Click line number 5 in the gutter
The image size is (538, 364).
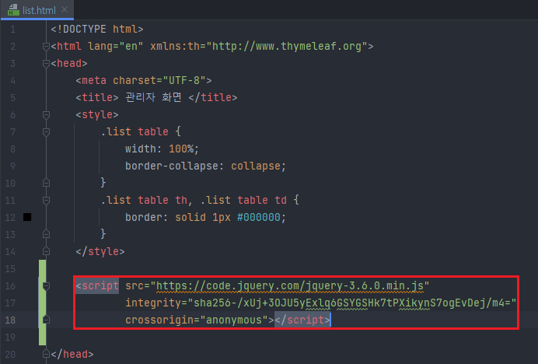pyautogui.click(x=12, y=98)
